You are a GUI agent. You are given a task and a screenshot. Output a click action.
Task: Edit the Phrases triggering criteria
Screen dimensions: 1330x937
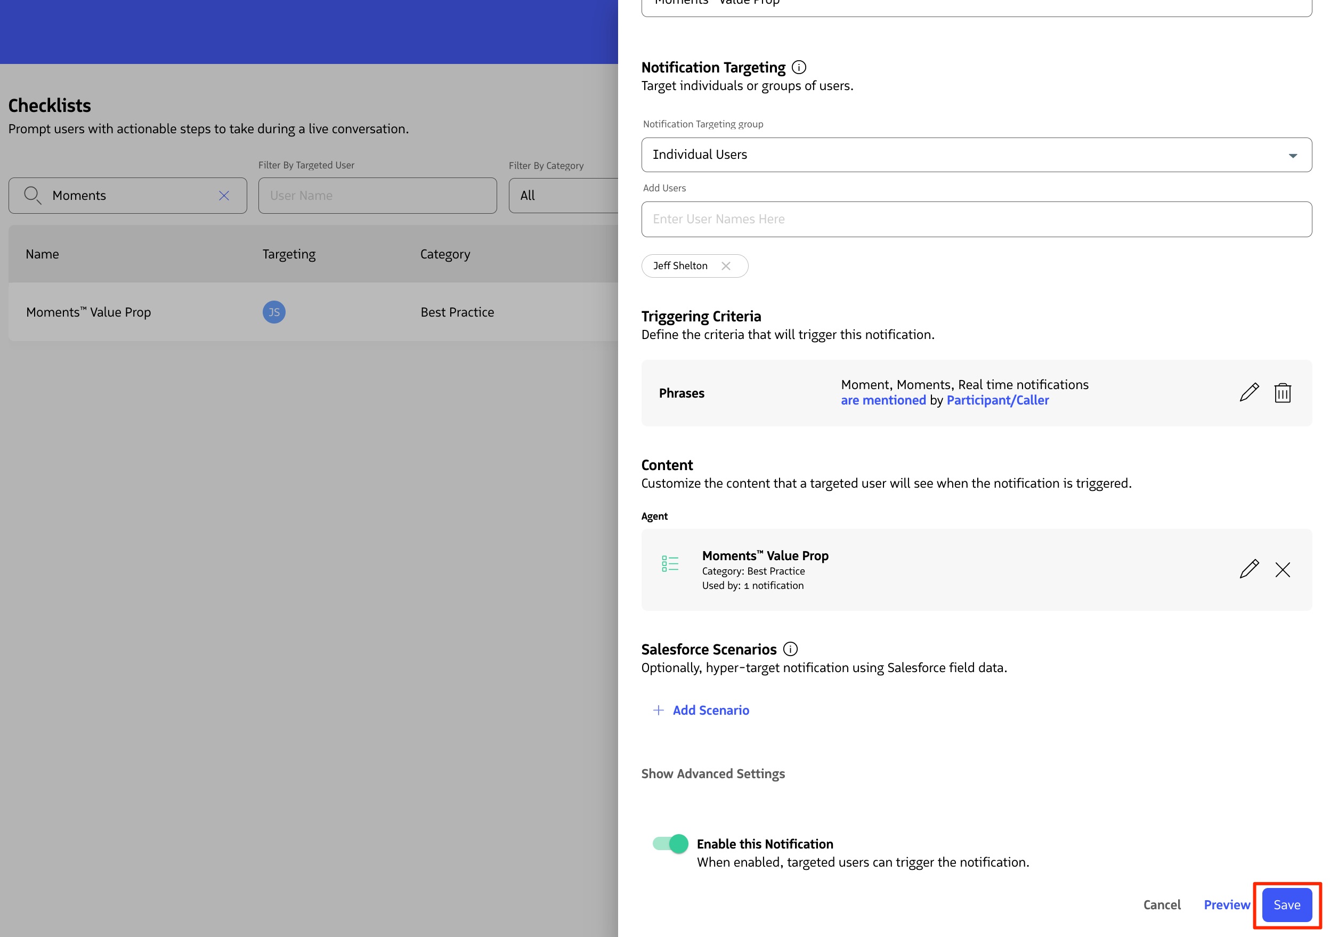point(1249,393)
